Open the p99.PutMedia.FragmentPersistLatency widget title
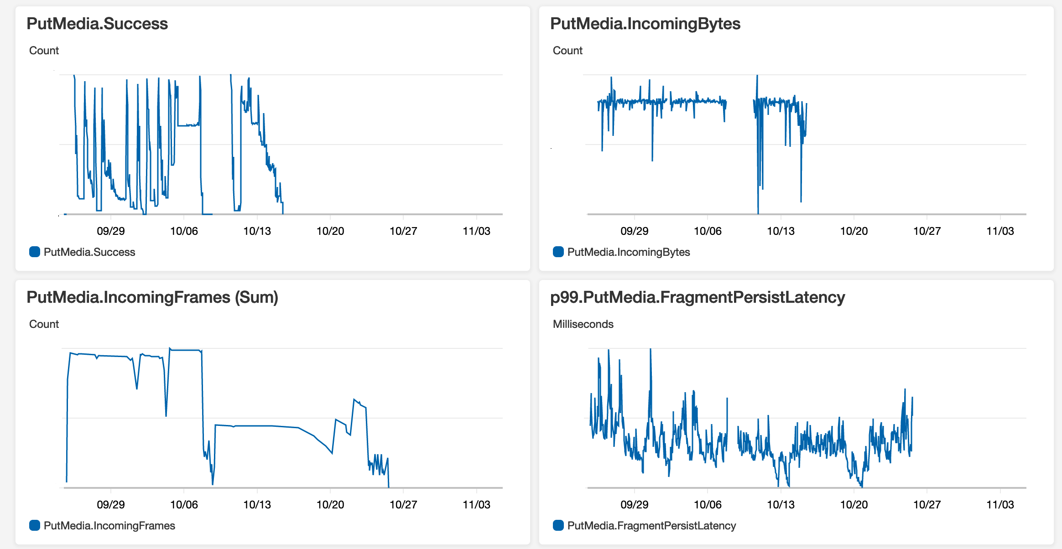This screenshot has width=1062, height=549. point(698,297)
